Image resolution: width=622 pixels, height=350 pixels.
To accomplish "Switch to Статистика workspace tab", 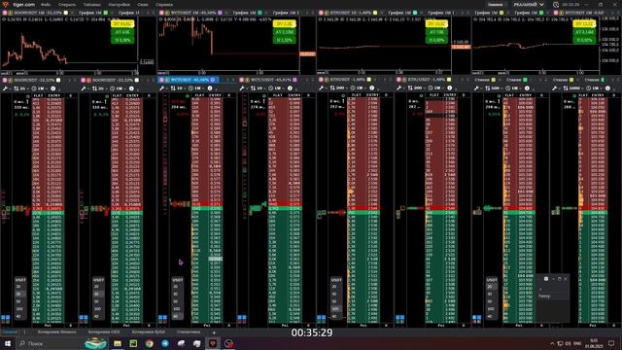I will pyautogui.click(x=189, y=332).
